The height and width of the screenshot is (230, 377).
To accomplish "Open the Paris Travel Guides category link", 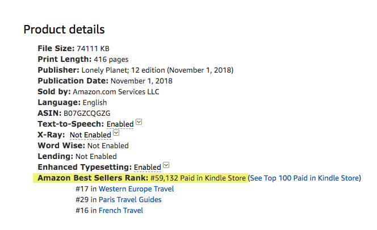I will (x=130, y=200).
